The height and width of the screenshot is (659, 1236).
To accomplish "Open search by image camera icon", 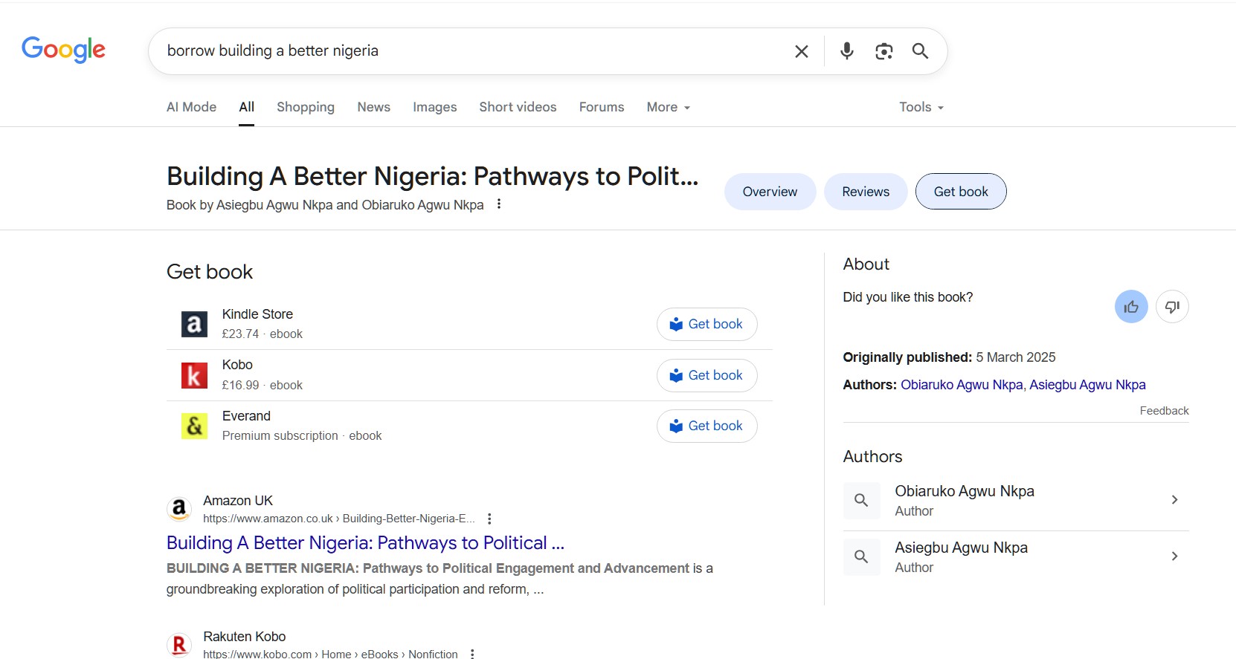I will (883, 51).
